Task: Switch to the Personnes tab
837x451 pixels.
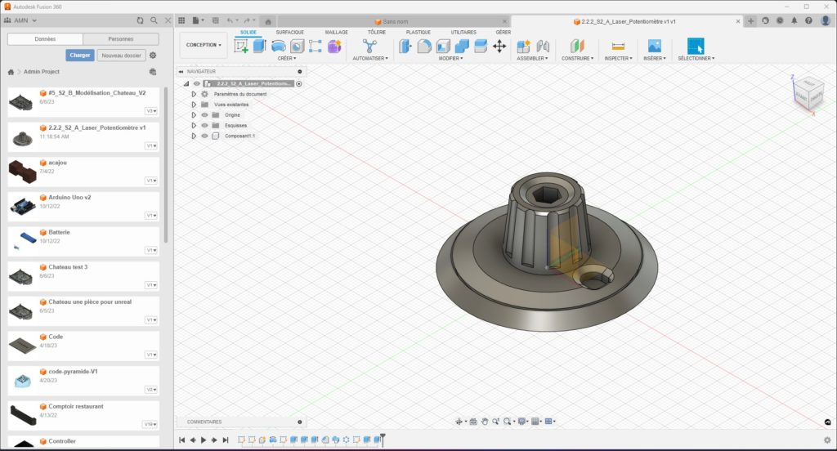Action: click(120, 39)
